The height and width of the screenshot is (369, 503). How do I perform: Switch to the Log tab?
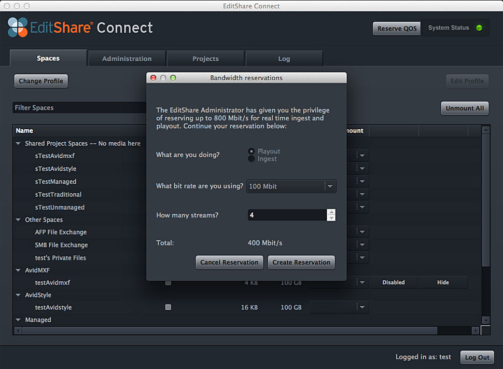tap(284, 59)
